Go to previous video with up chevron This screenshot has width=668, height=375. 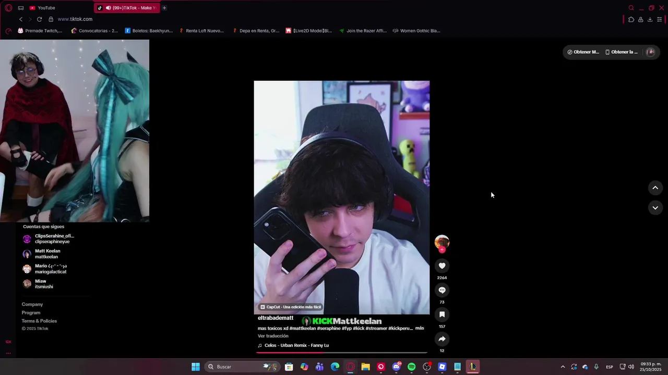click(x=655, y=188)
